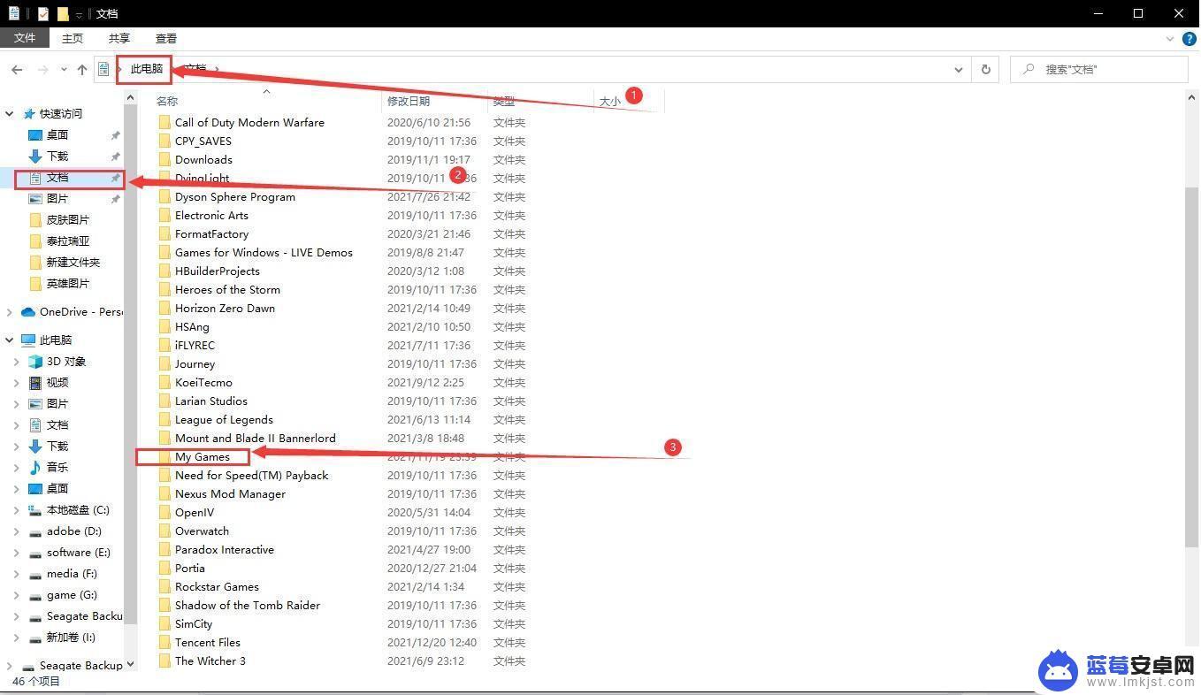Open the 泰拉瑞亚 folder in quick access
The width and height of the screenshot is (1201, 695).
click(x=68, y=241)
